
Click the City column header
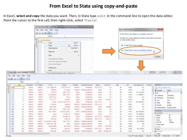[50, 85]
